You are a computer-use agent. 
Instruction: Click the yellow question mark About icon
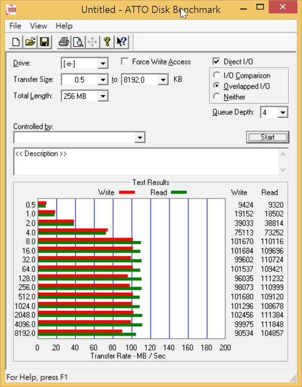pos(107,42)
